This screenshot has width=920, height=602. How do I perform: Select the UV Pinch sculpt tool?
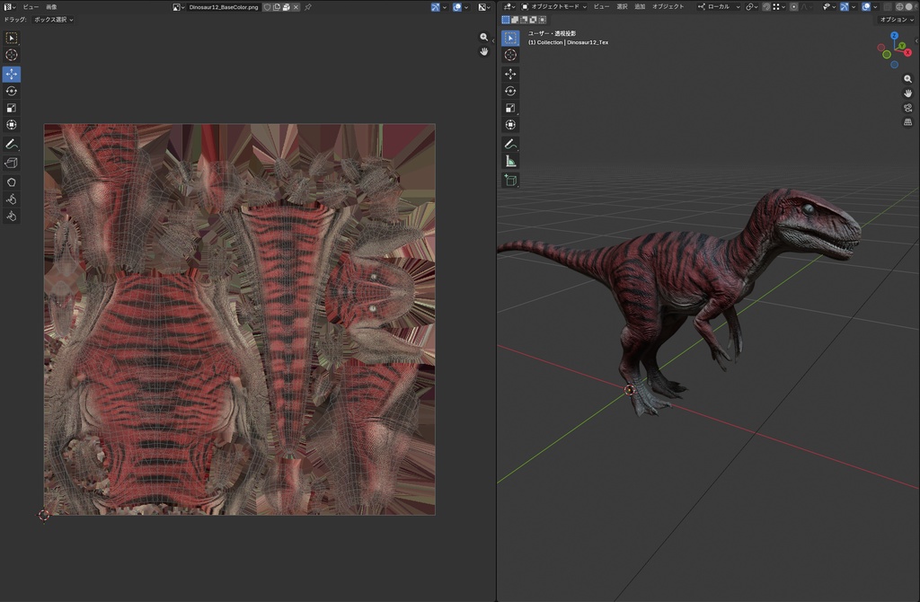point(11,217)
